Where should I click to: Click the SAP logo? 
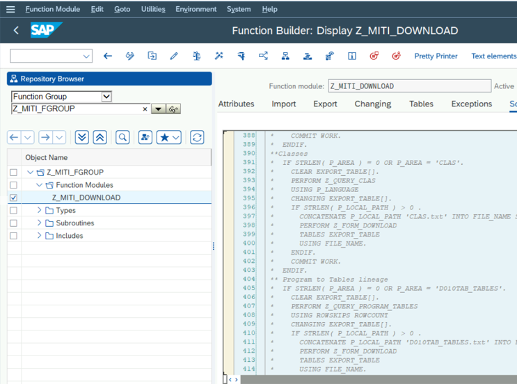(46, 31)
